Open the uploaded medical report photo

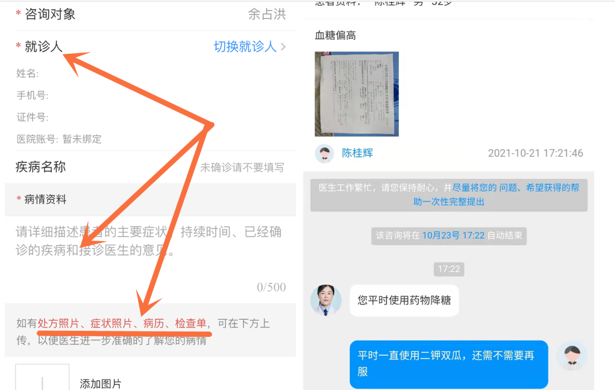[x=357, y=94]
